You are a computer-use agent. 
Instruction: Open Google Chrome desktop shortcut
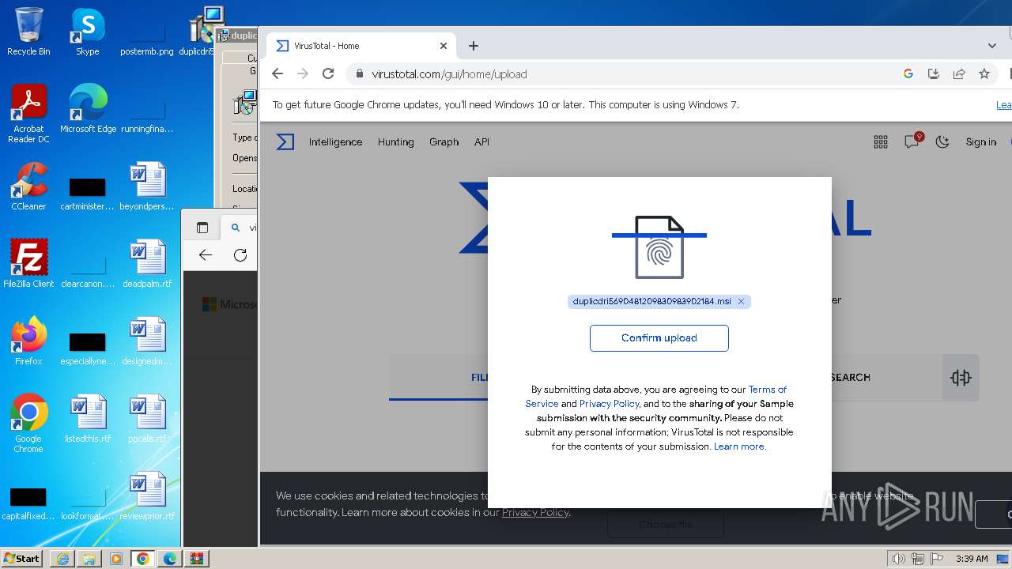click(x=28, y=423)
